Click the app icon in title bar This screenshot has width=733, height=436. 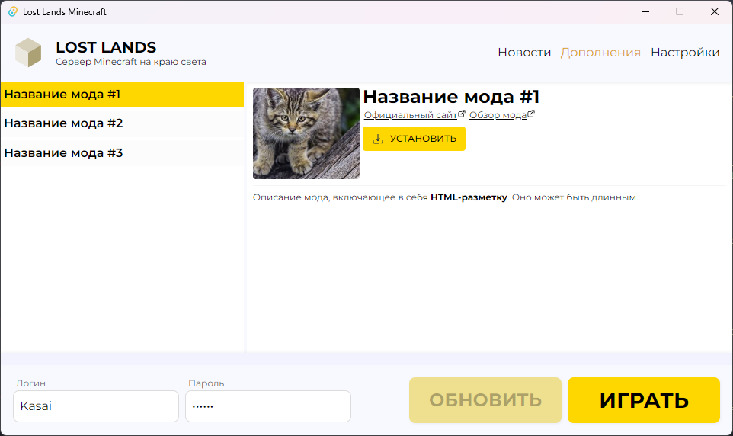click(13, 11)
